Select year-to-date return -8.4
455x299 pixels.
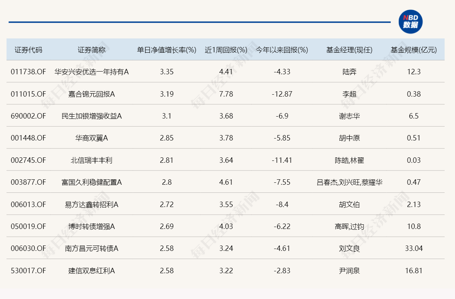tap(282, 205)
